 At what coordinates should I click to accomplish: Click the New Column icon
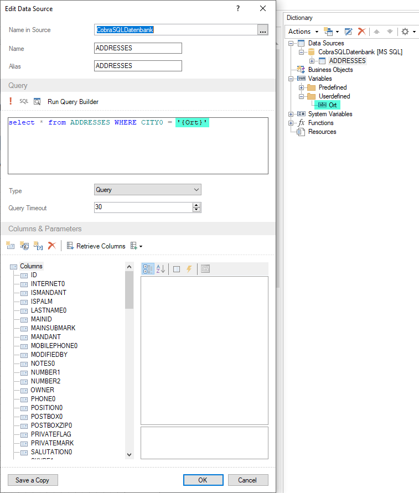point(11,246)
